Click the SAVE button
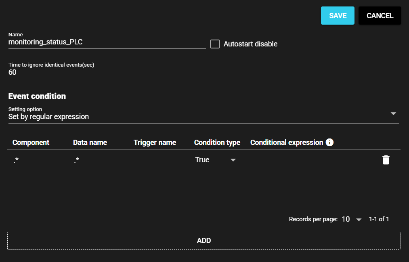Viewport: 409px width, 262px height. (338, 16)
